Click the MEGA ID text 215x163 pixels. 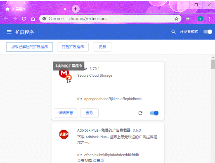[x=109, y=99]
